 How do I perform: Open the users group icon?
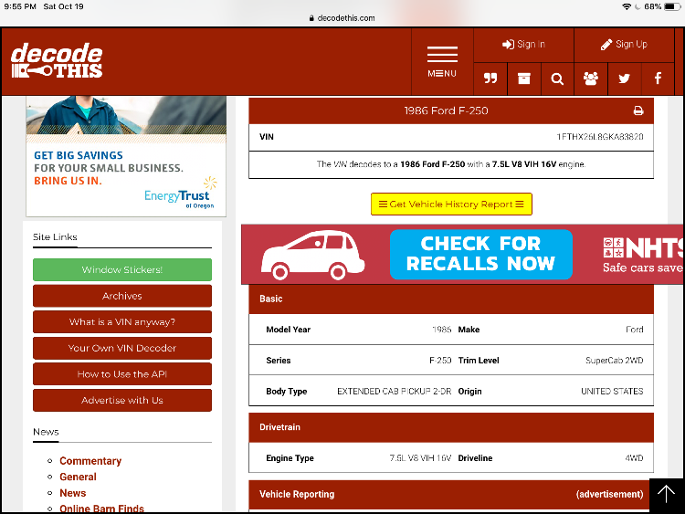591,79
